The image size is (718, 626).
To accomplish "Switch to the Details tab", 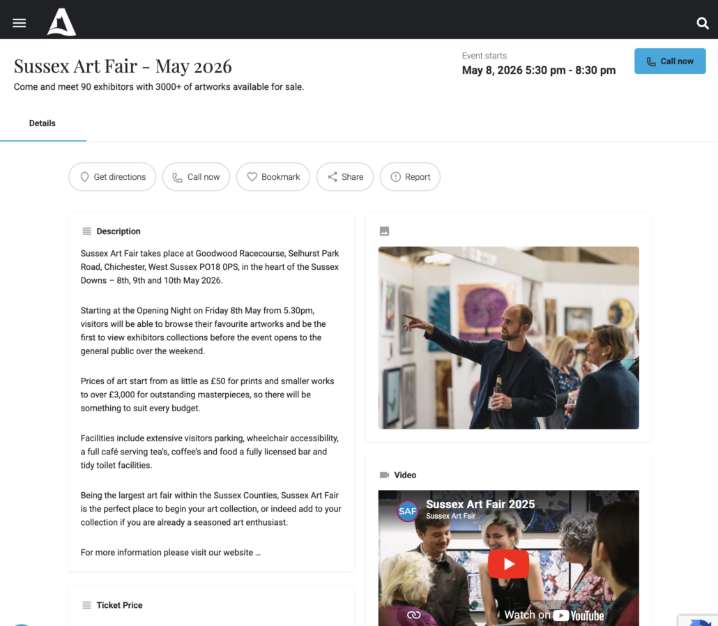I will point(42,123).
